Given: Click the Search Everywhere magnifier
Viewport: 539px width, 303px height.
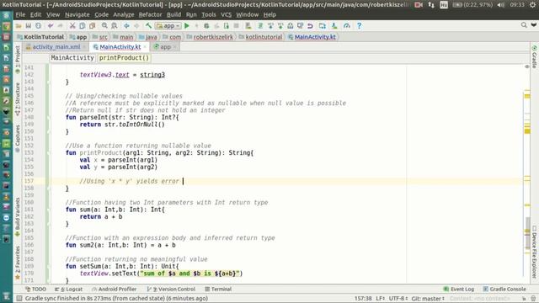Looking at the screenshot, I should (x=524, y=25).
